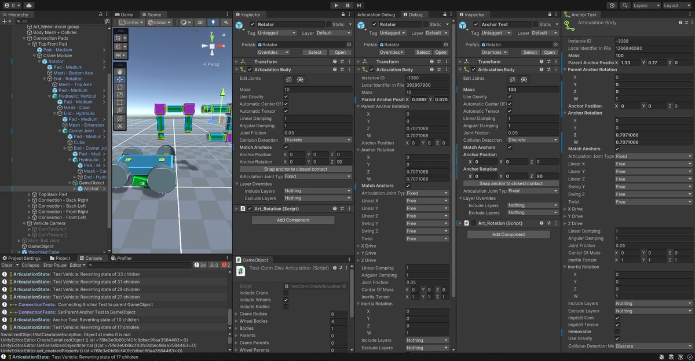Open the Layout dropdown
Viewport: 695px width, 361px height.
[x=677, y=5]
